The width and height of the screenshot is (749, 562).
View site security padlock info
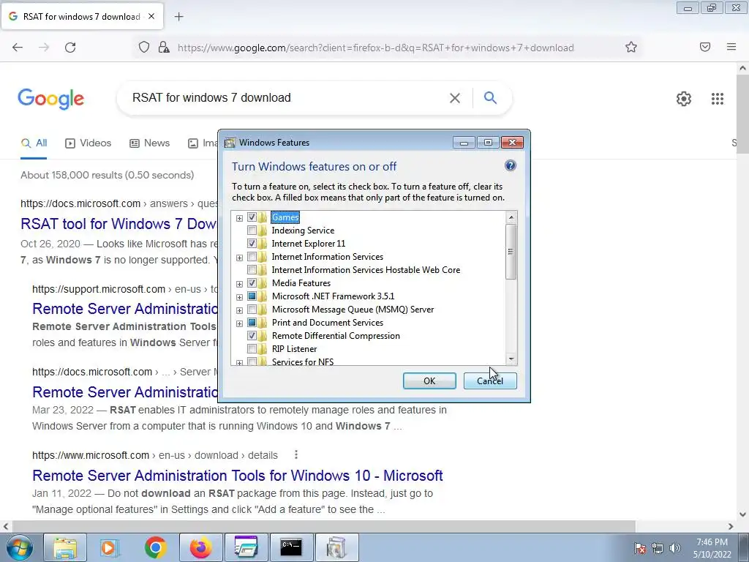164,48
